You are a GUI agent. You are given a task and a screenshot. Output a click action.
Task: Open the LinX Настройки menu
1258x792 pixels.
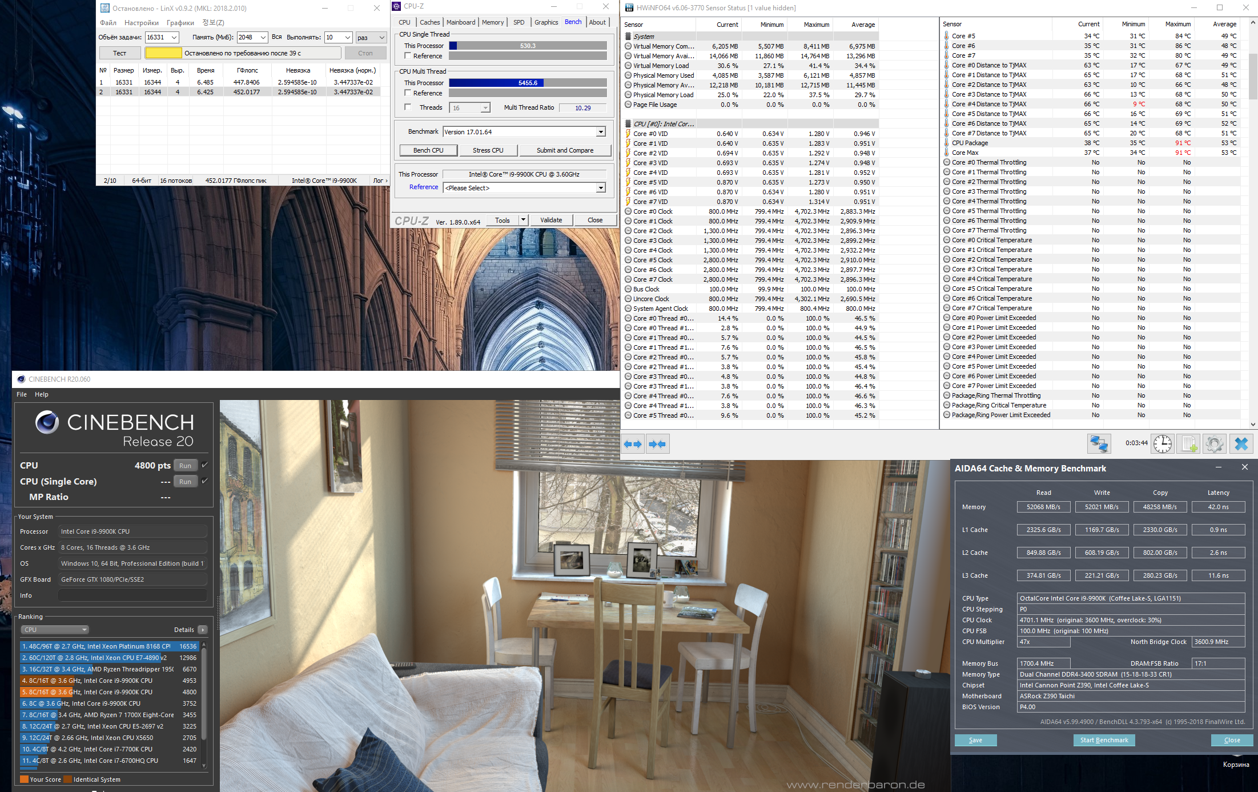pyautogui.click(x=141, y=23)
